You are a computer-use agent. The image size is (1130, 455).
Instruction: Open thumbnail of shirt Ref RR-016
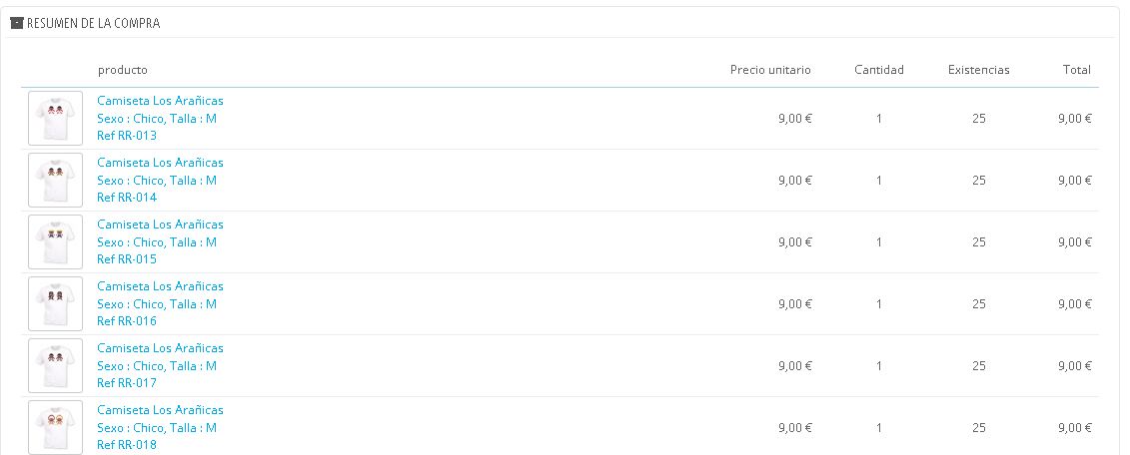point(55,303)
